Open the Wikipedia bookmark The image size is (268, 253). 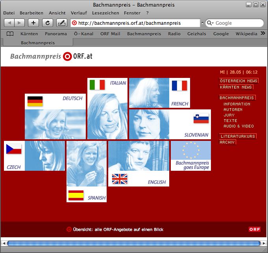(x=246, y=34)
